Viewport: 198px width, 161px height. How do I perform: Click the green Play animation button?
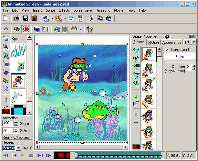click(x=23, y=156)
